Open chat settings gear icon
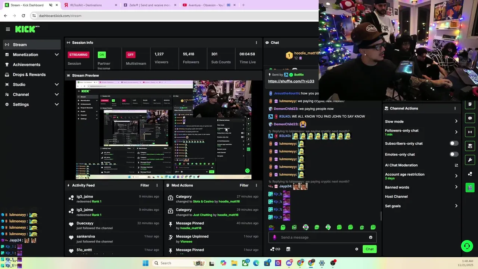Screen dimensions: 478x269 [357, 249]
